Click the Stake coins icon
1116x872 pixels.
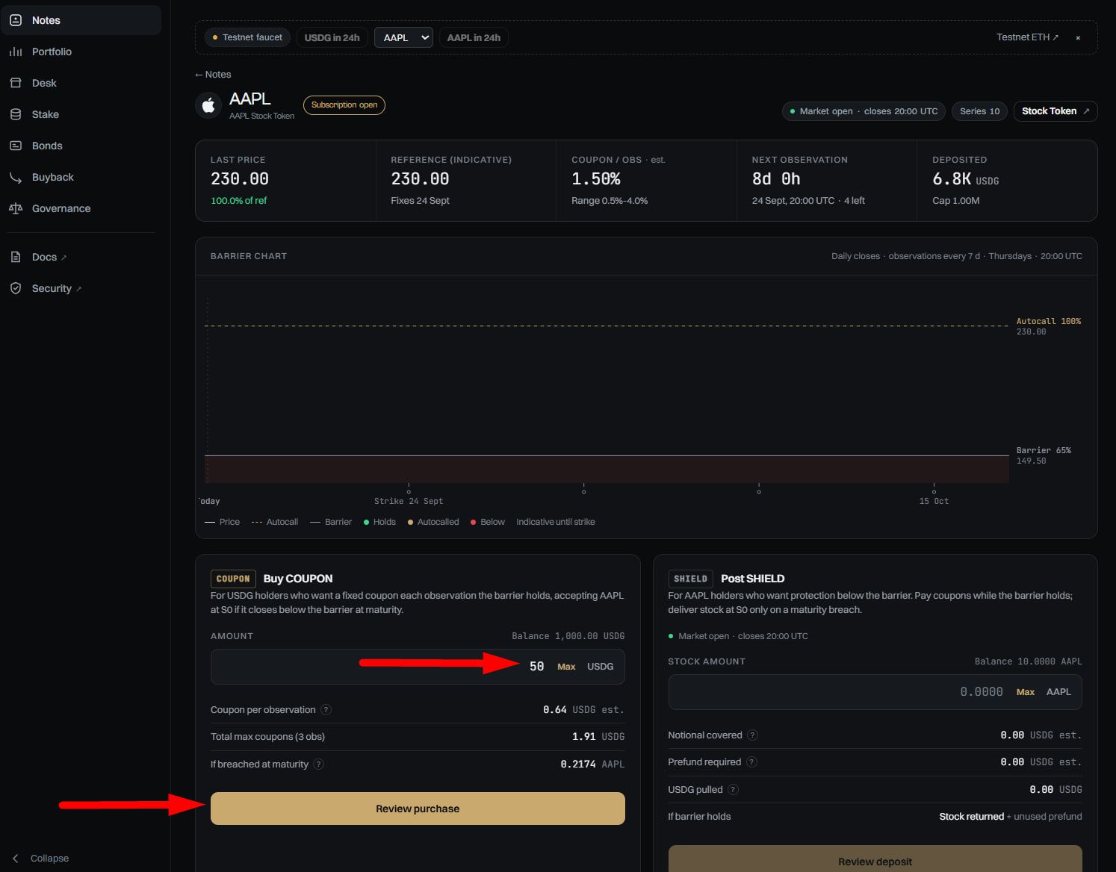click(x=16, y=114)
